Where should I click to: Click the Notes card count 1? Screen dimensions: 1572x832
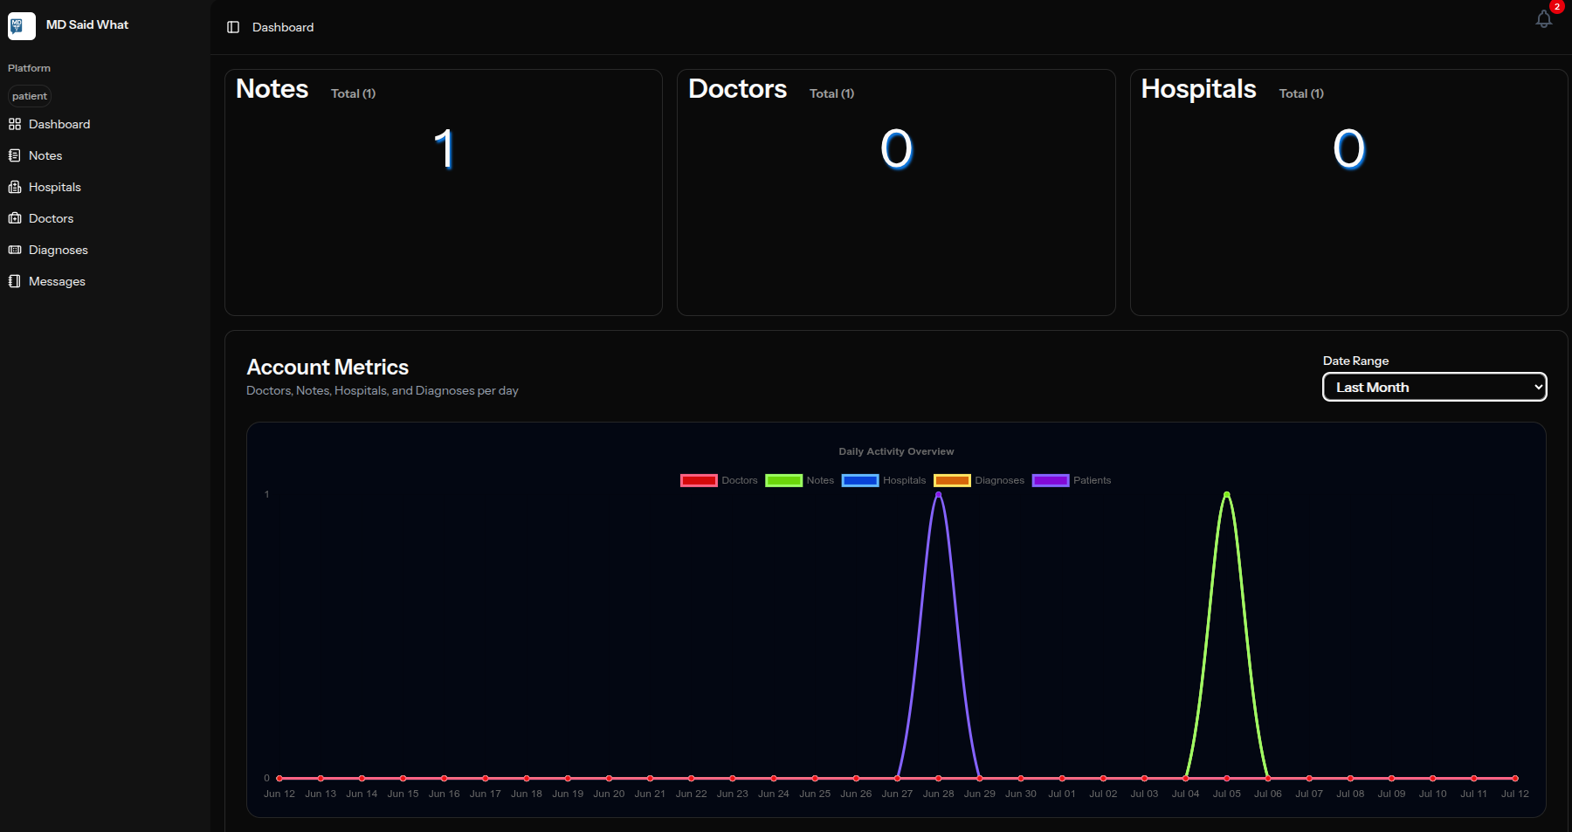[x=444, y=149]
